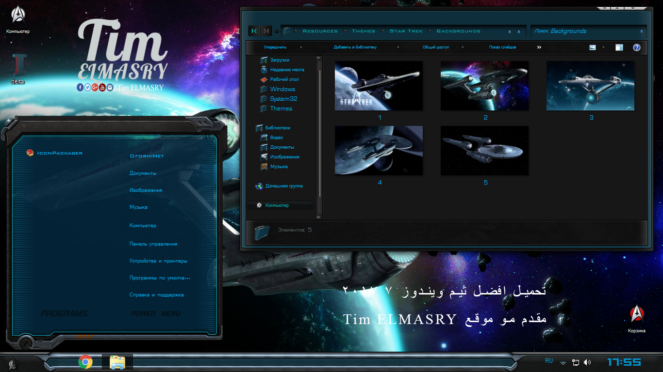The width and height of the screenshot is (663, 372).
Task: Go to Themes in address path
Action: [364, 31]
